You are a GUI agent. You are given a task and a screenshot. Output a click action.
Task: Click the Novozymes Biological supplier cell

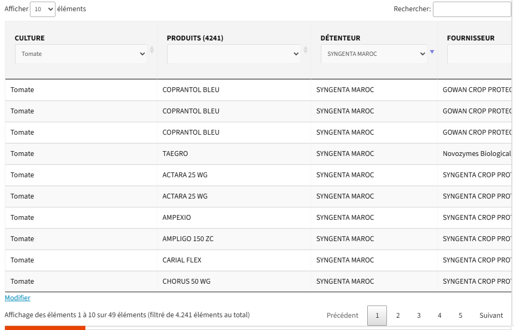click(475, 154)
